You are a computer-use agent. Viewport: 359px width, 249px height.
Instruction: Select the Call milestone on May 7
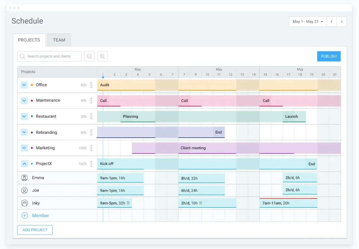point(184,101)
